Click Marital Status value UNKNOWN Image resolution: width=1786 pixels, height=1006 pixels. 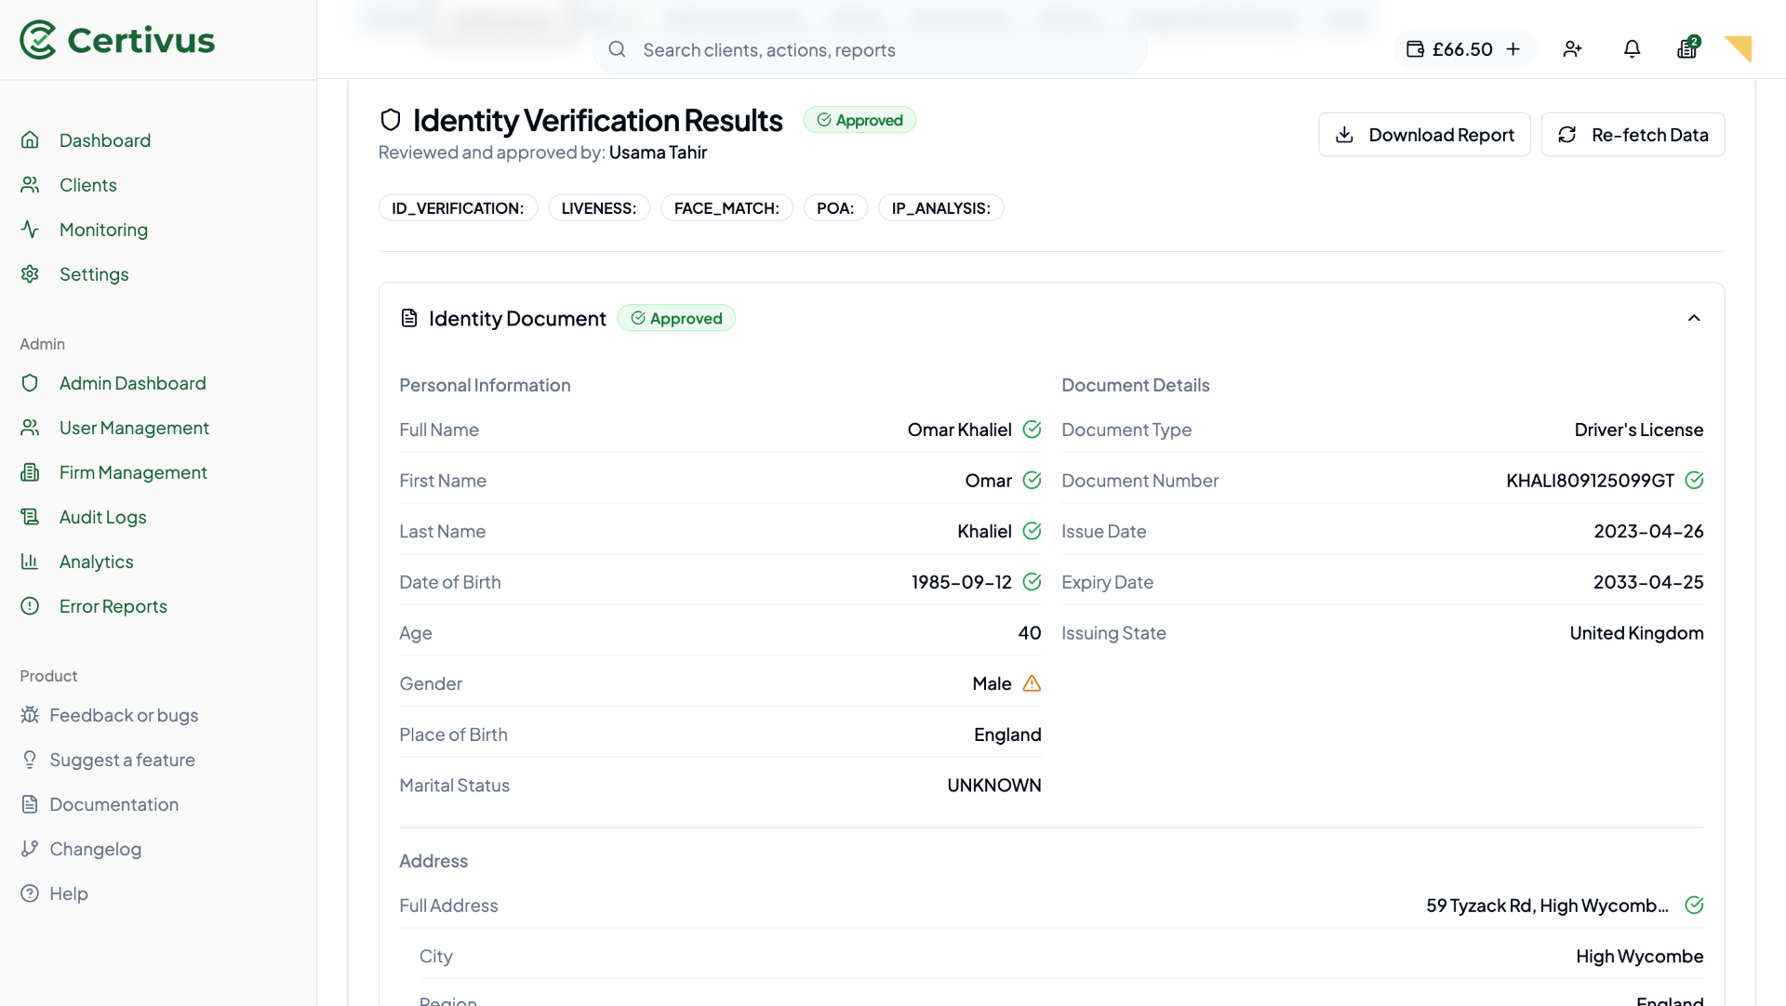994,786
